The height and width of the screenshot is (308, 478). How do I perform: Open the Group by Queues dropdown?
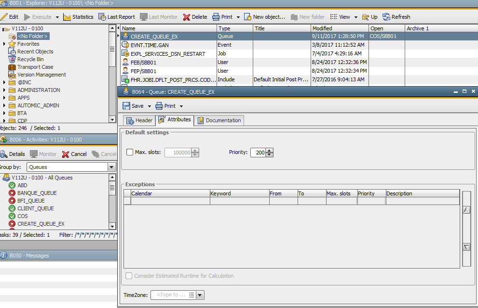click(x=112, y=166)
